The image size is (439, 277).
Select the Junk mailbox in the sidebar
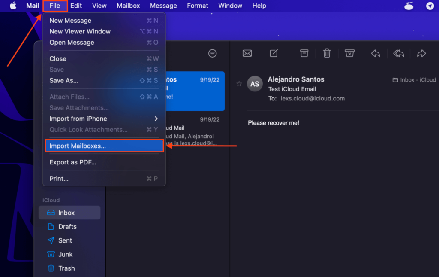pos(64,254)
